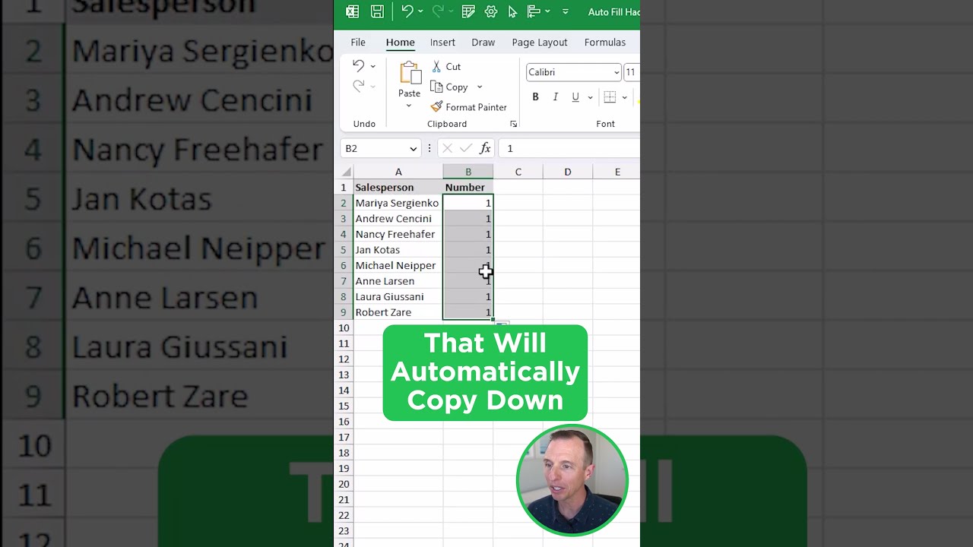The width and height of the screenshot is (973, 547).
Task: Select column D header
Action: [x=568, y=172]
